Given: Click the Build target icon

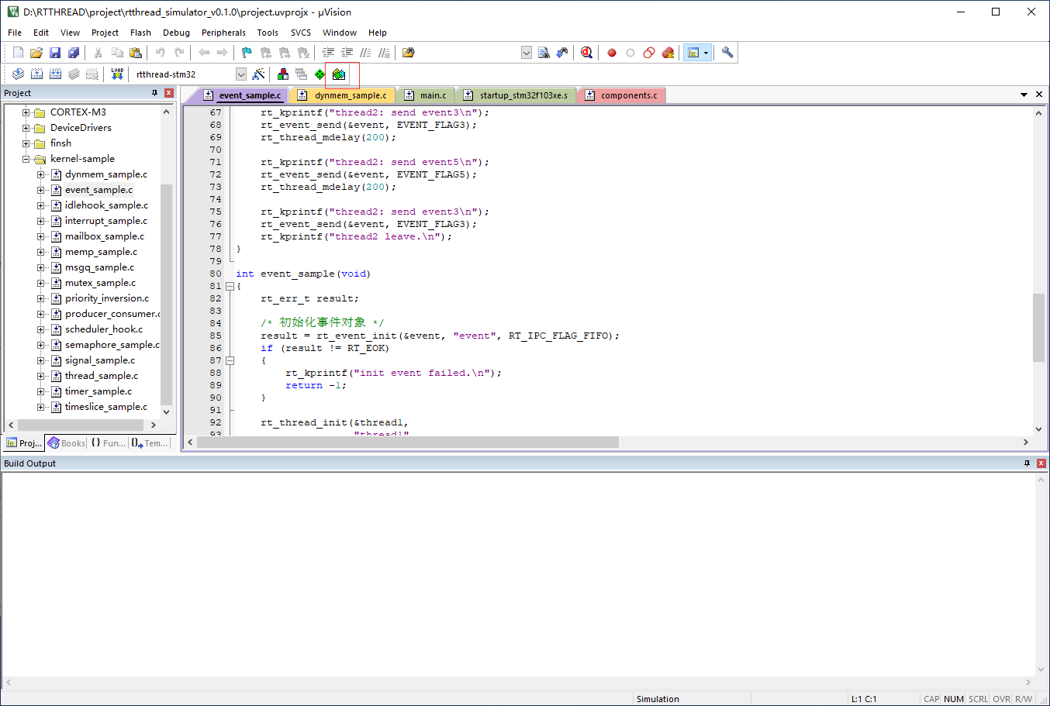Looking at the screenshot, I should pyautogui.click(x=36, y=74).
